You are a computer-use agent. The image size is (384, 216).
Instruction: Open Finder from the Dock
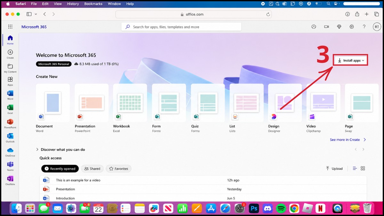17,209
